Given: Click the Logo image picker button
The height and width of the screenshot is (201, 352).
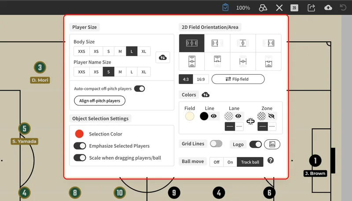Looking at the screenshot, I should click(272, 144).
